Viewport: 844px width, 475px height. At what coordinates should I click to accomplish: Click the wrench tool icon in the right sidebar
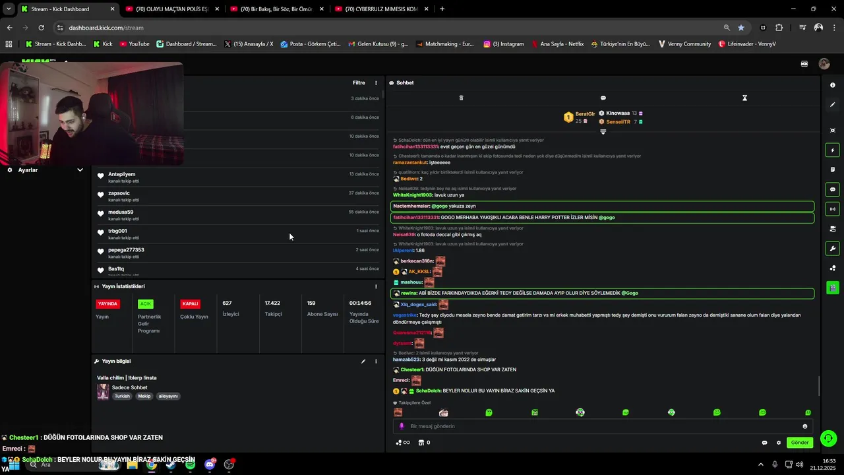[x=833, y=249]
